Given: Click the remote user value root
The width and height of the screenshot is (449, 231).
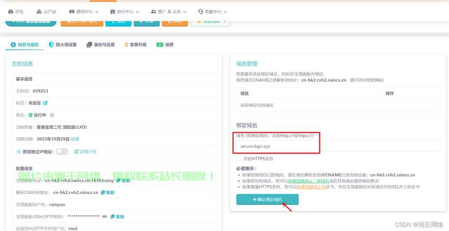Looking at the screenshot, I should [x=73, y=228].
